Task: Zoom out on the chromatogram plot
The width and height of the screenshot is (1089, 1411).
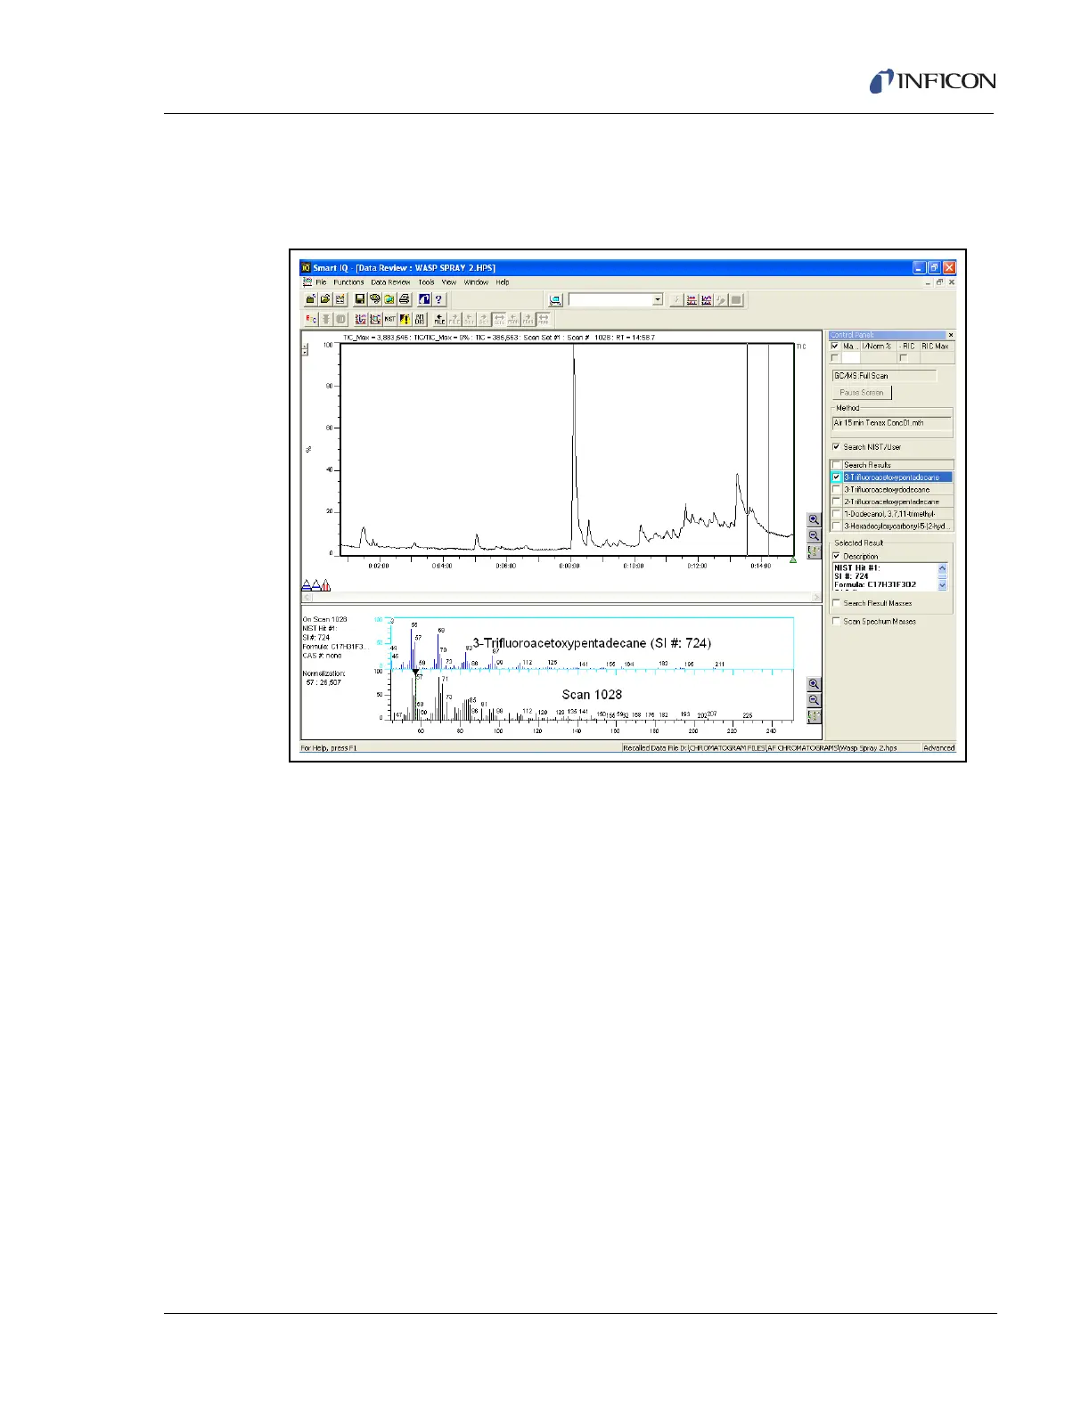Action: 814,536
